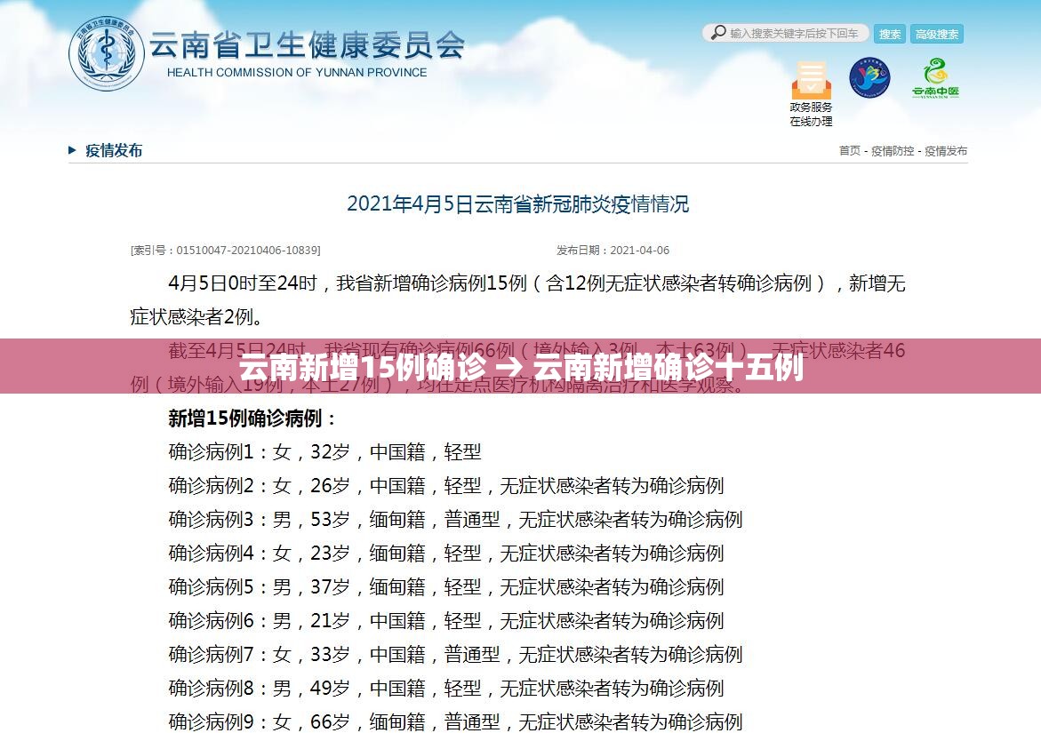Click the 疫情发布 section heading
This screenshot has height=733, width=1041.
pyautogui.click(x=114, y=150)
